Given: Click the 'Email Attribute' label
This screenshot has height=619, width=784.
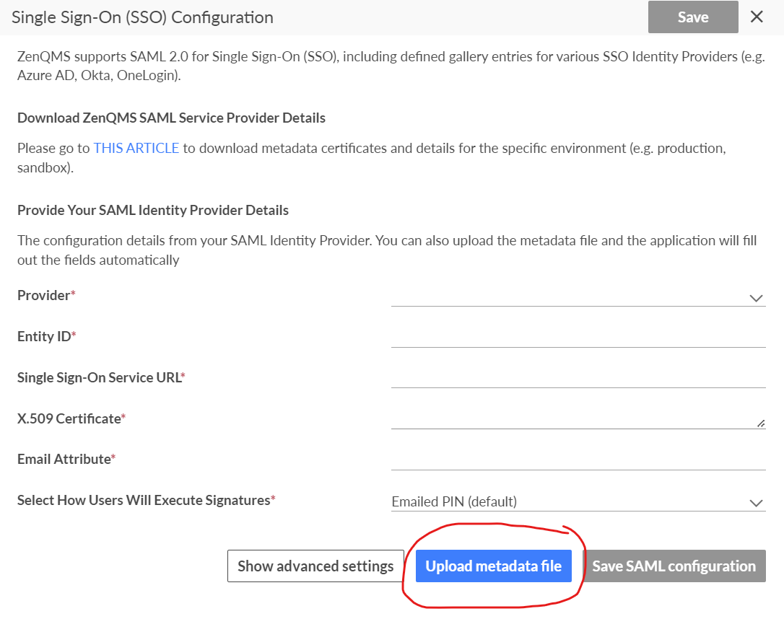Looking at the screenshot, I should tap(64, 459).
